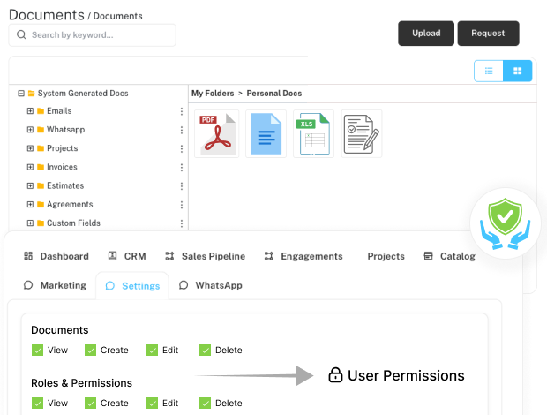Toggle Roles & Permissions Edit checkbox
This screenshot has width=547, height=415.
[152, 403]
